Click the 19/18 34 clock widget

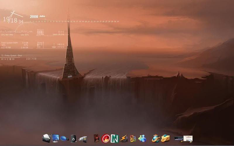tap(13, 18)
